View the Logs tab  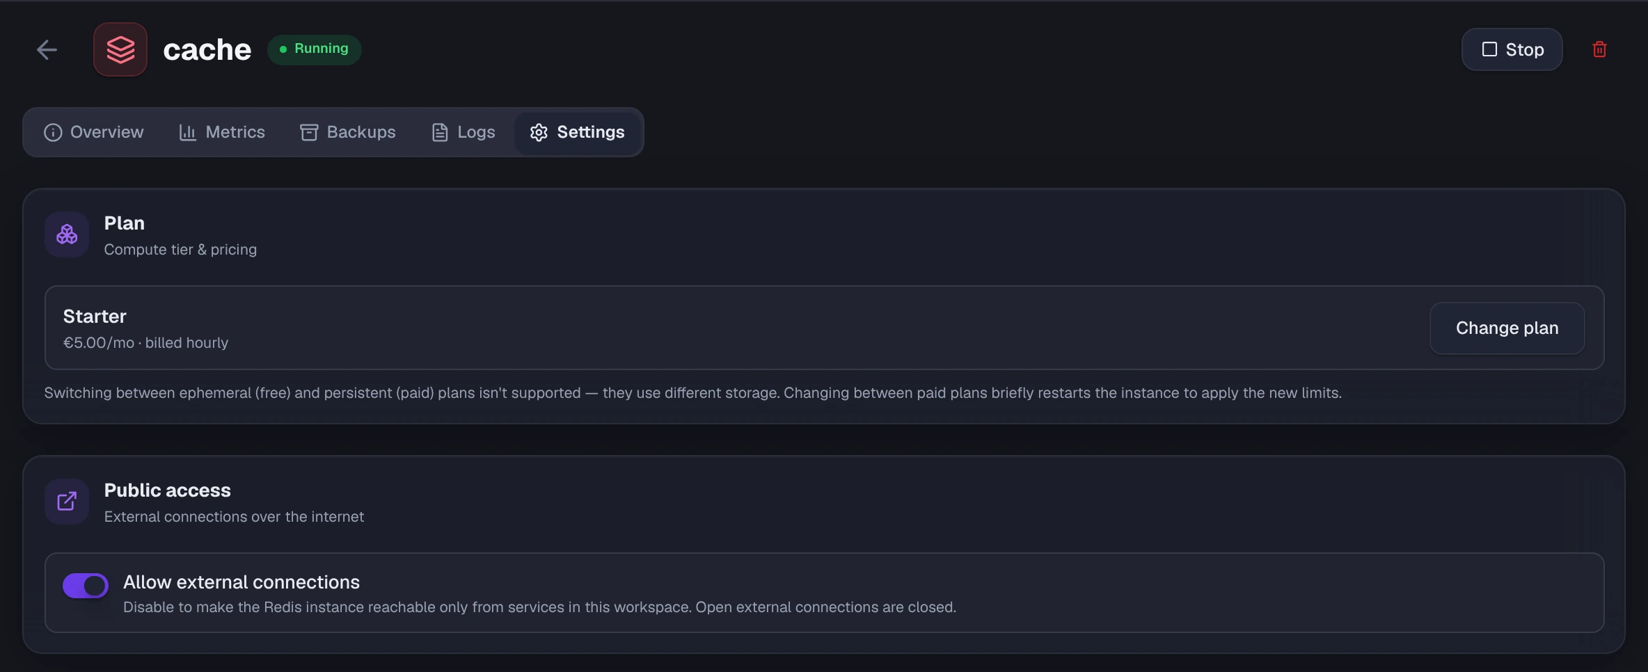463,132
